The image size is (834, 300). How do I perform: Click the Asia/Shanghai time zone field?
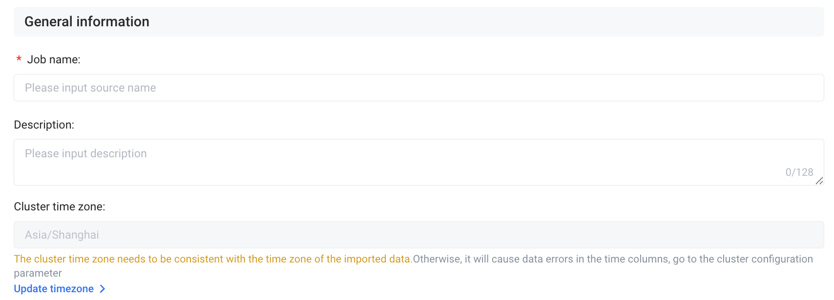tap(418, 235)
